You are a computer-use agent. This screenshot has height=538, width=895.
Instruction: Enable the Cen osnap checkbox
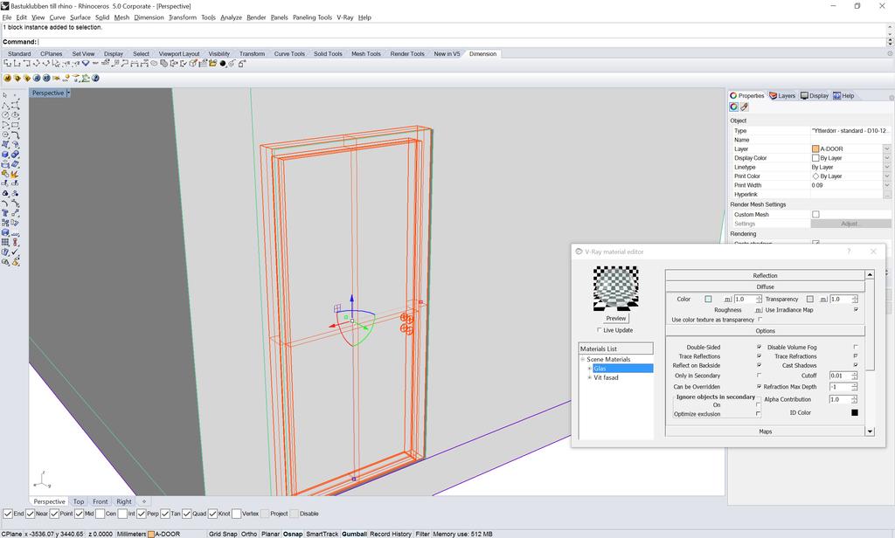tap(100, 514)
